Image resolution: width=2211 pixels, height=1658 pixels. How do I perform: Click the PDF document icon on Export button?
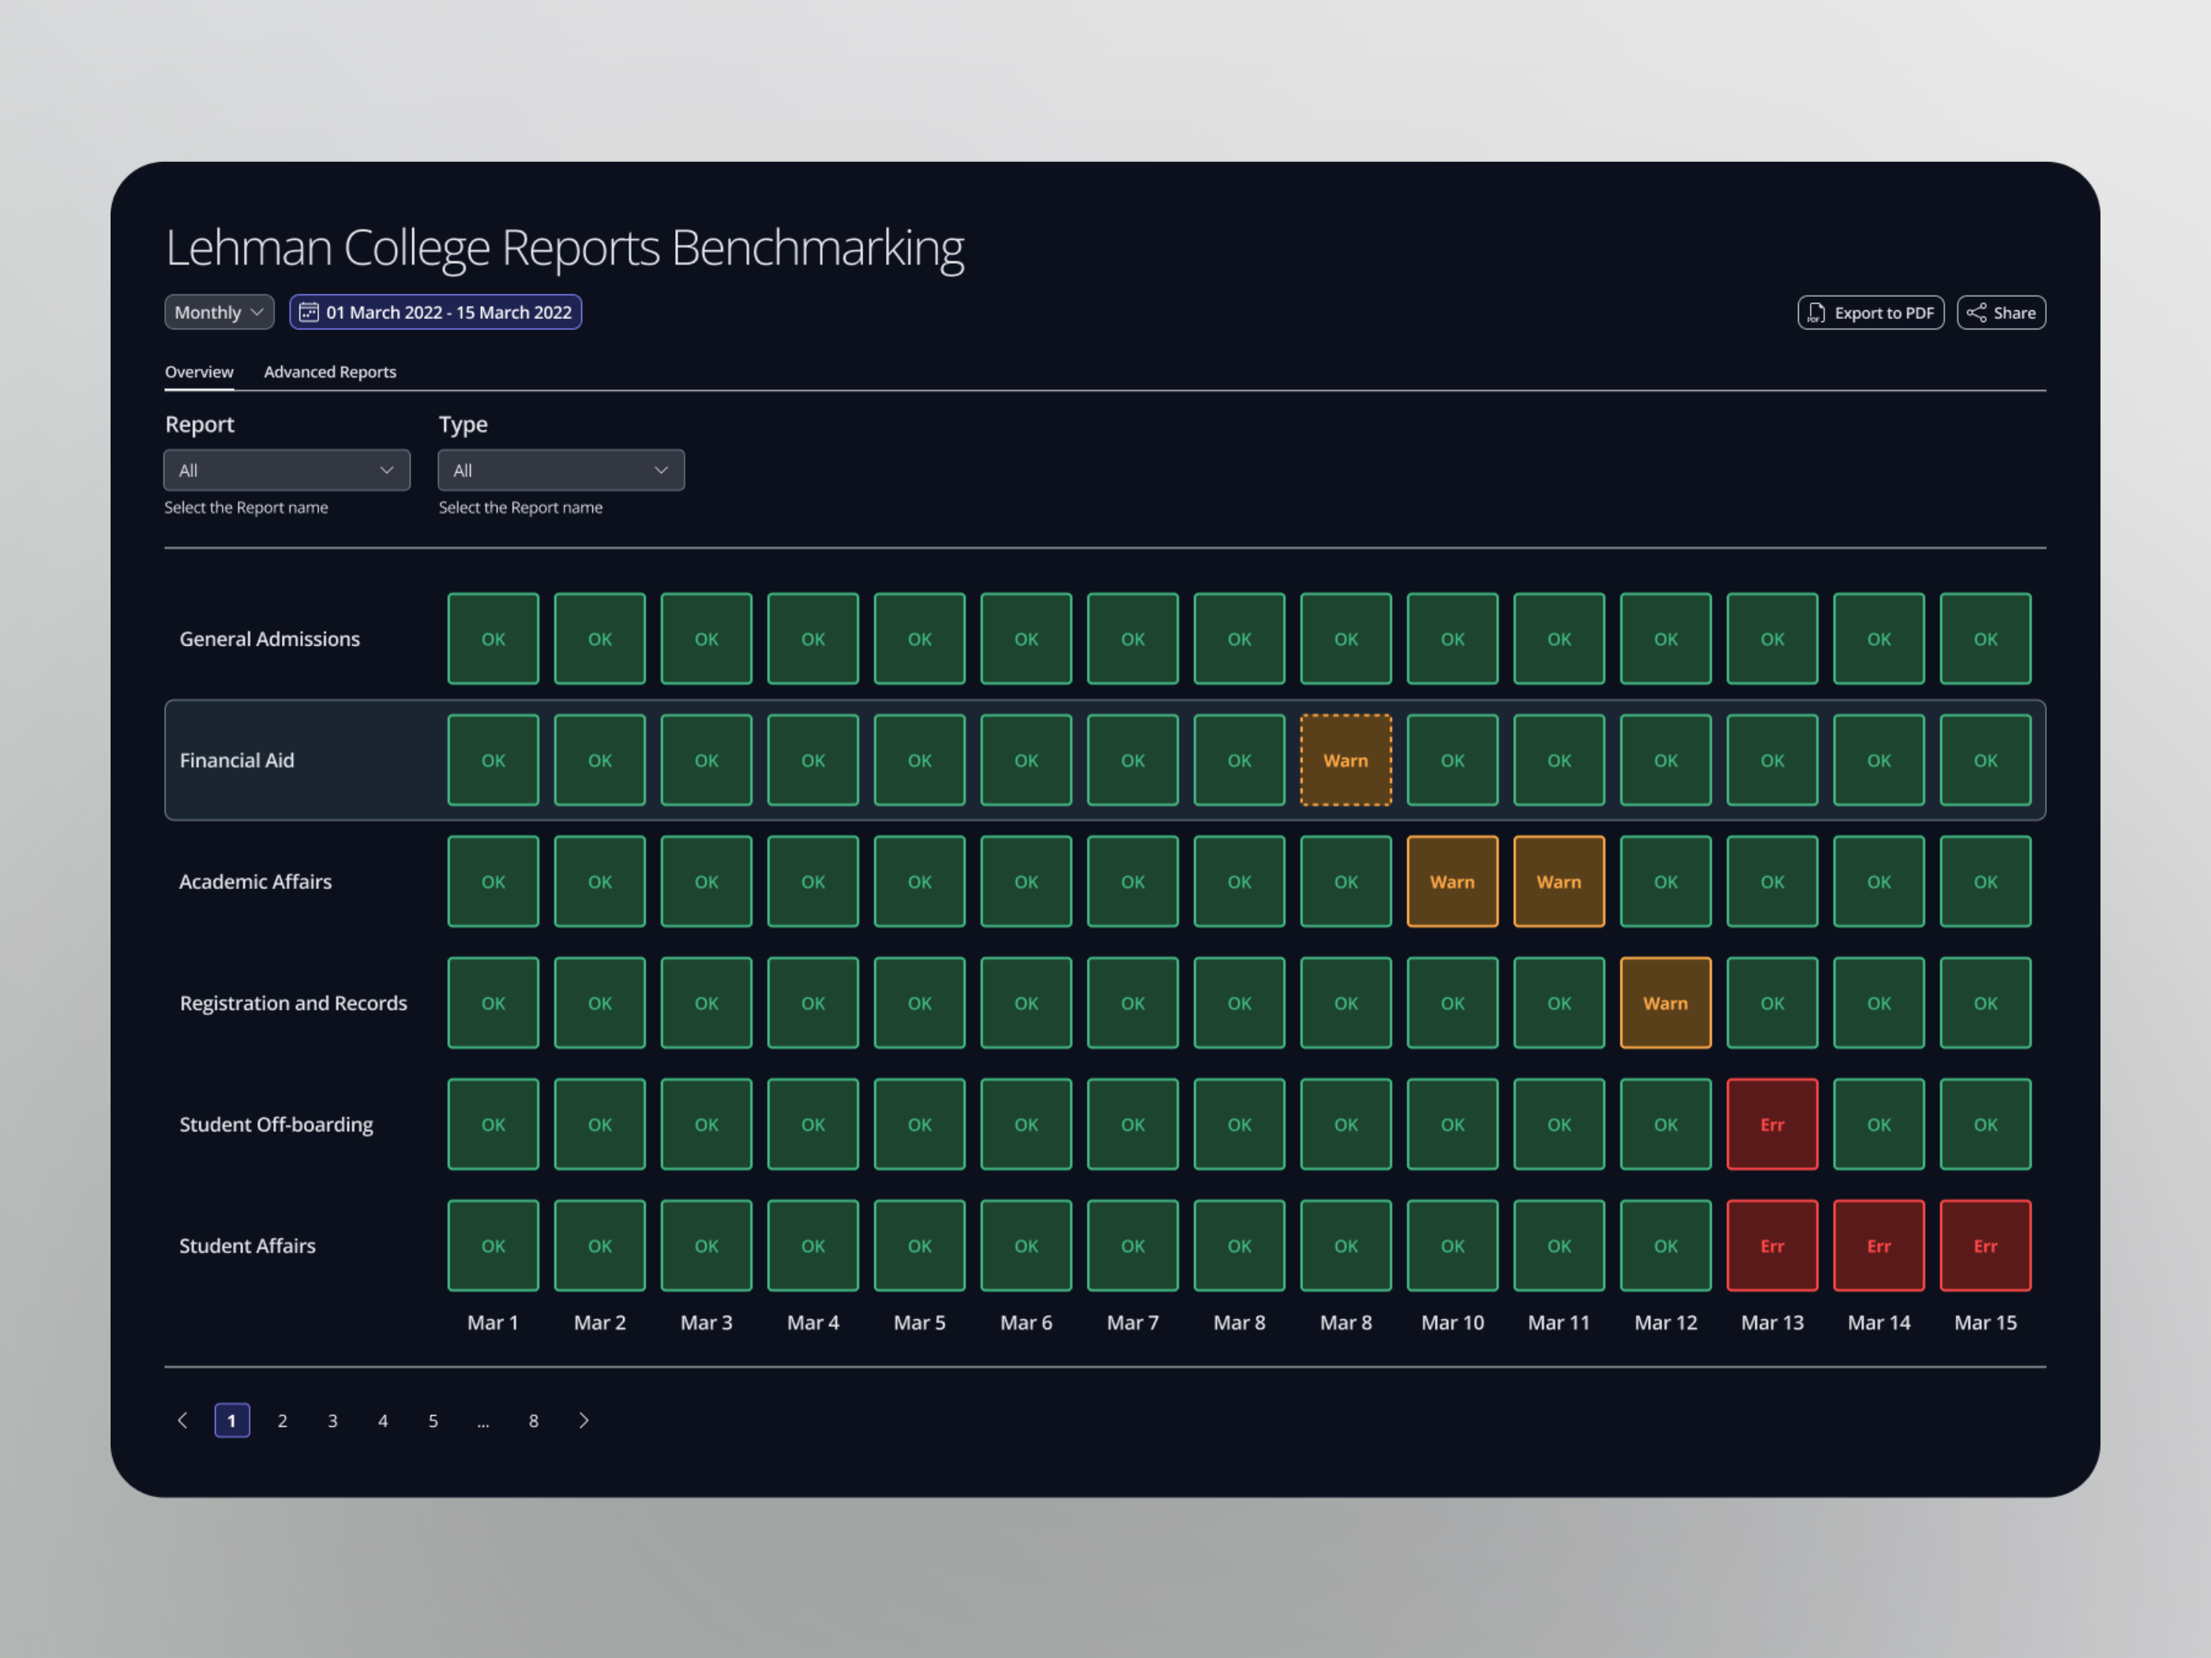point(1816,312)
